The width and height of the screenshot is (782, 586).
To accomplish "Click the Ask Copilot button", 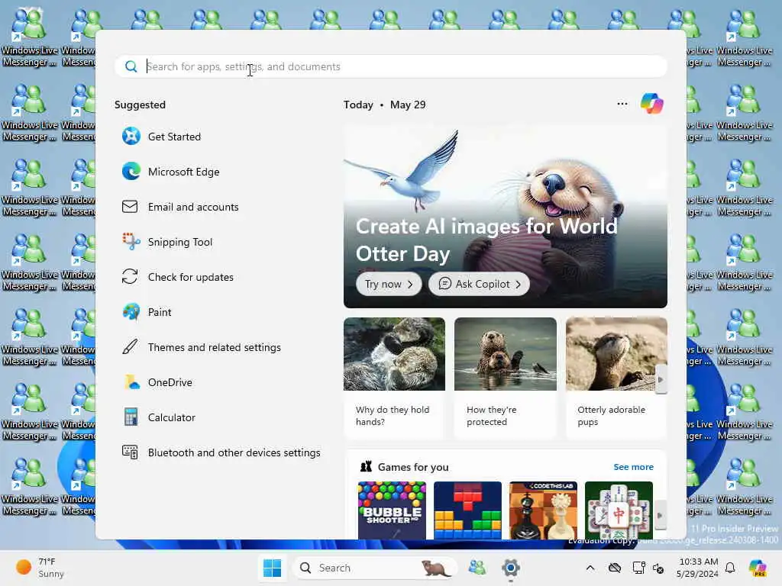I will coord(479,284).
